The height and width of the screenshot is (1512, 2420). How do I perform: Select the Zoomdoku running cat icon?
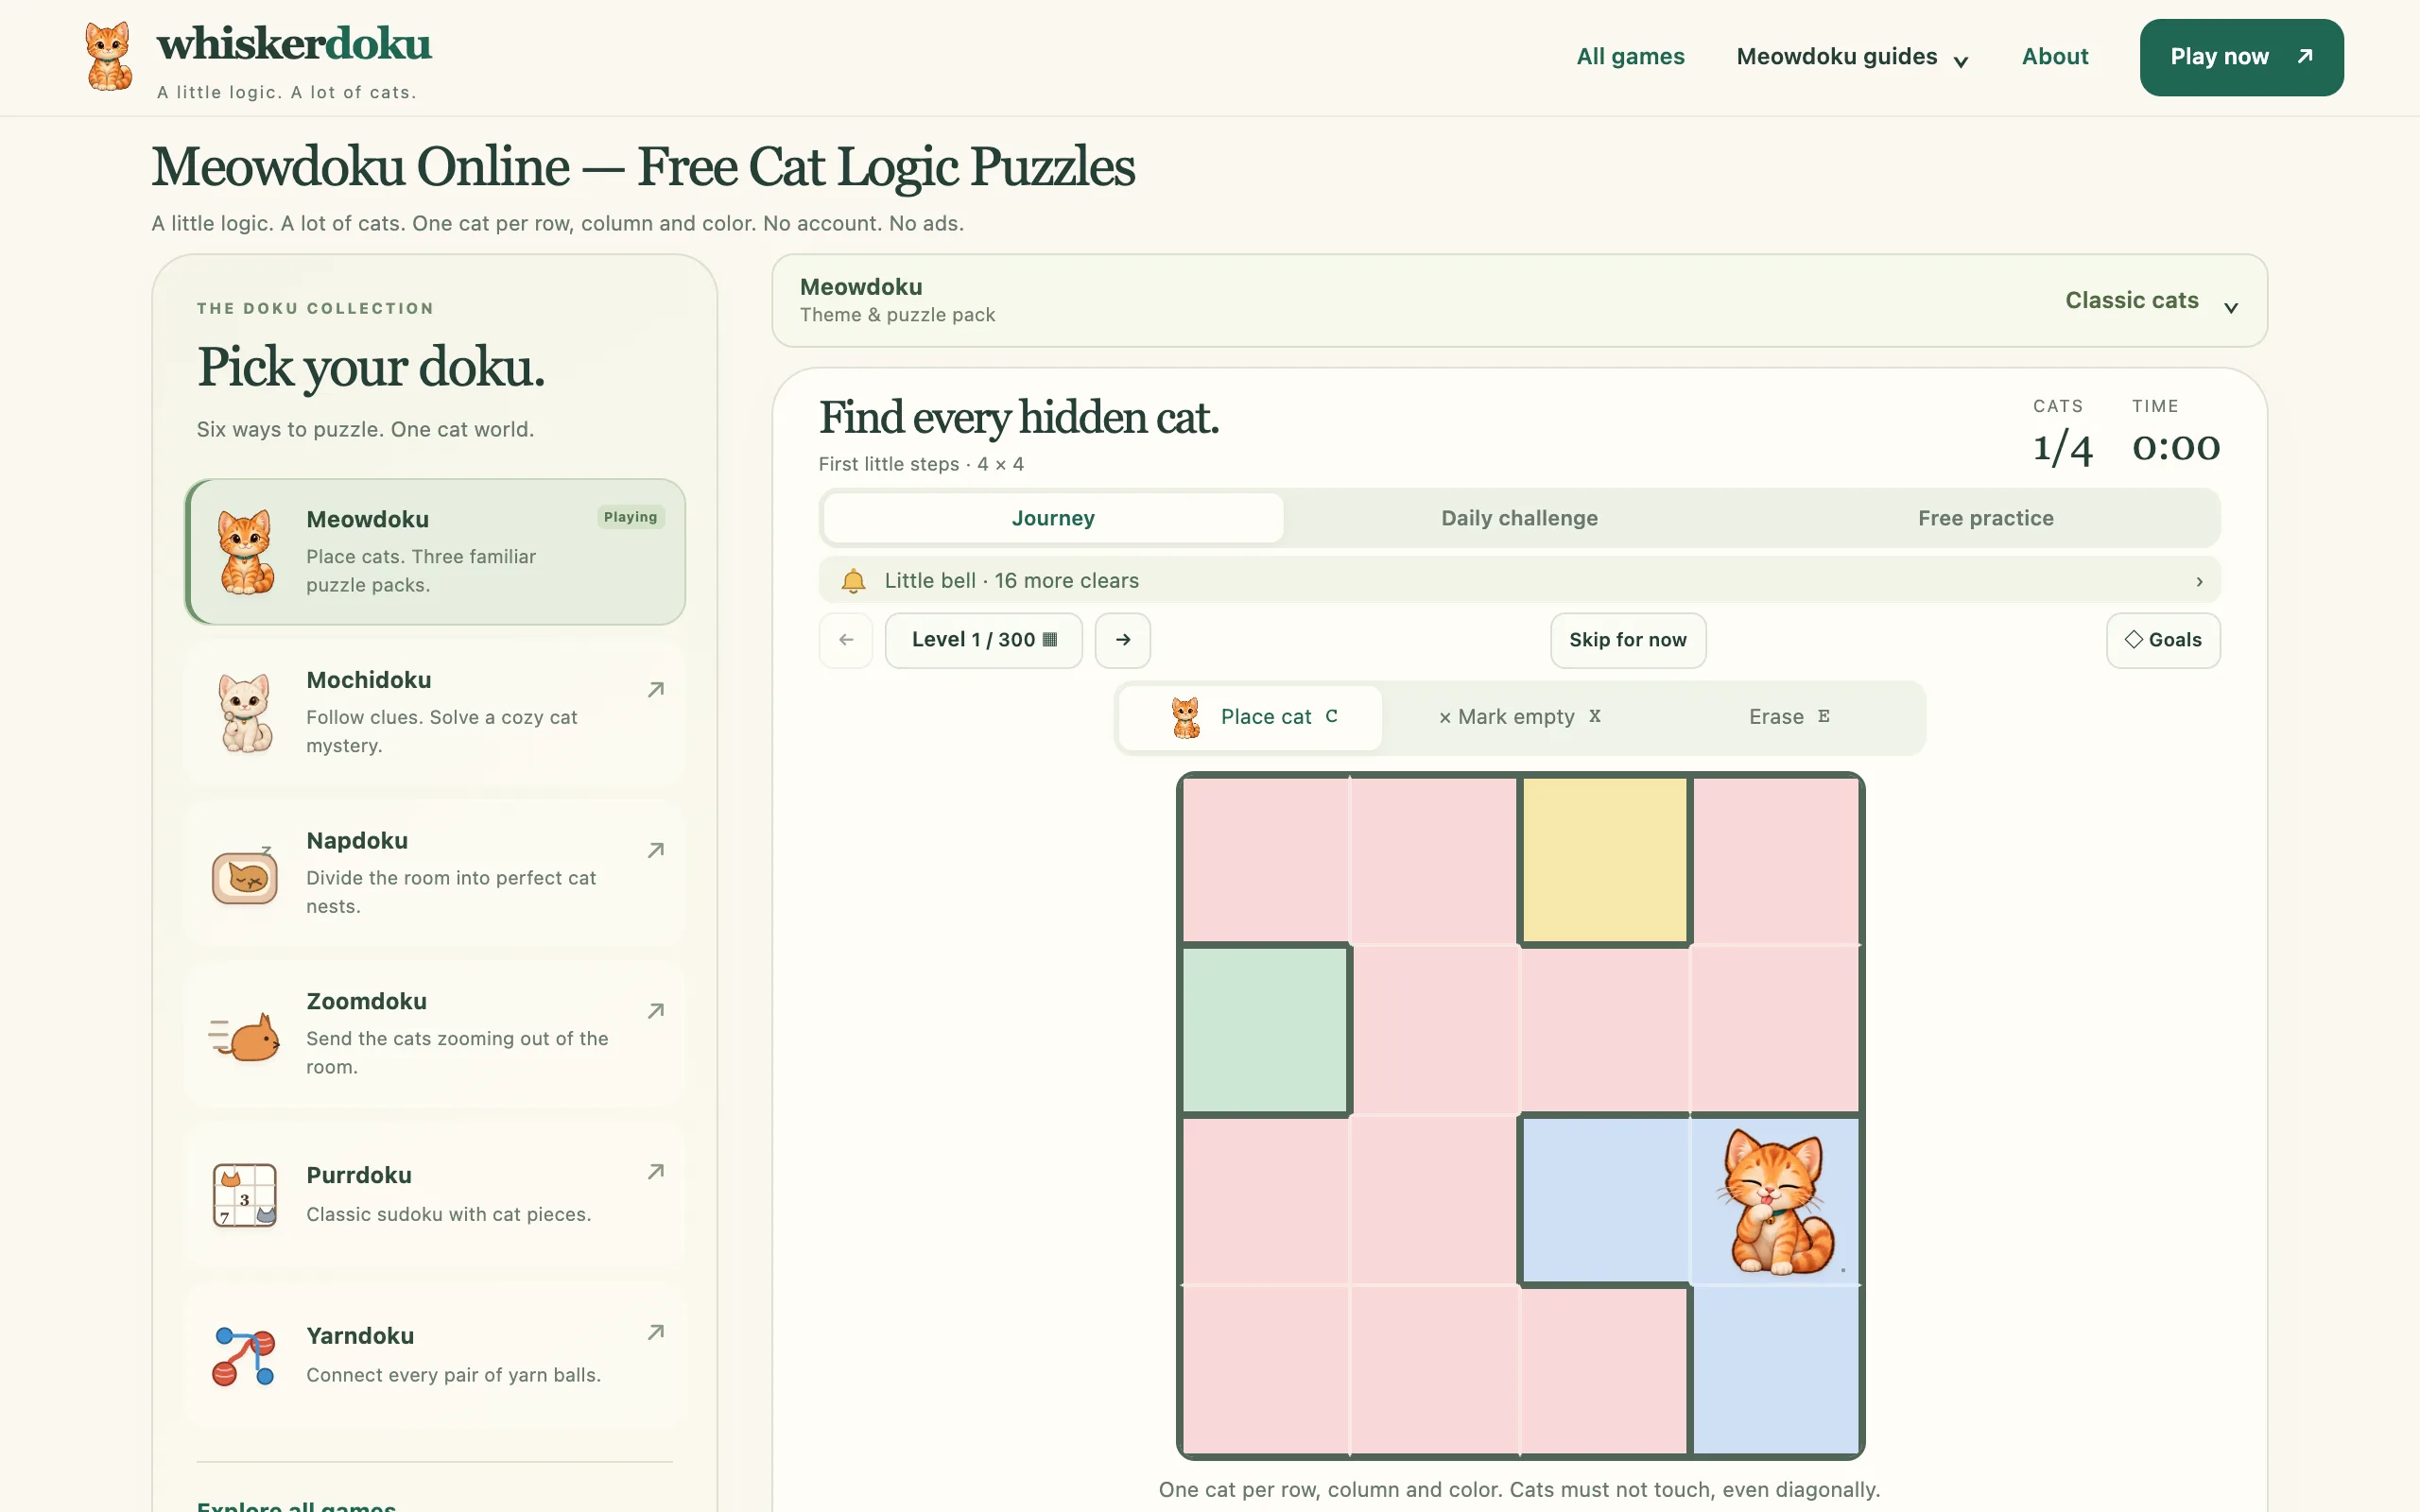244,1036
